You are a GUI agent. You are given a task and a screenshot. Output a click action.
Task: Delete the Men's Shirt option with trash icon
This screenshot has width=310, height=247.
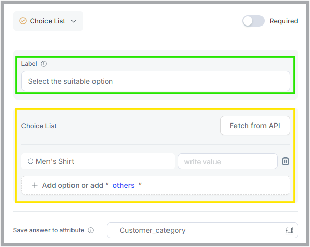(285, 161)
